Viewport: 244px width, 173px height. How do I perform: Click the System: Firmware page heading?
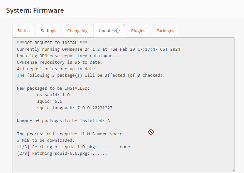tap(35, 10)
